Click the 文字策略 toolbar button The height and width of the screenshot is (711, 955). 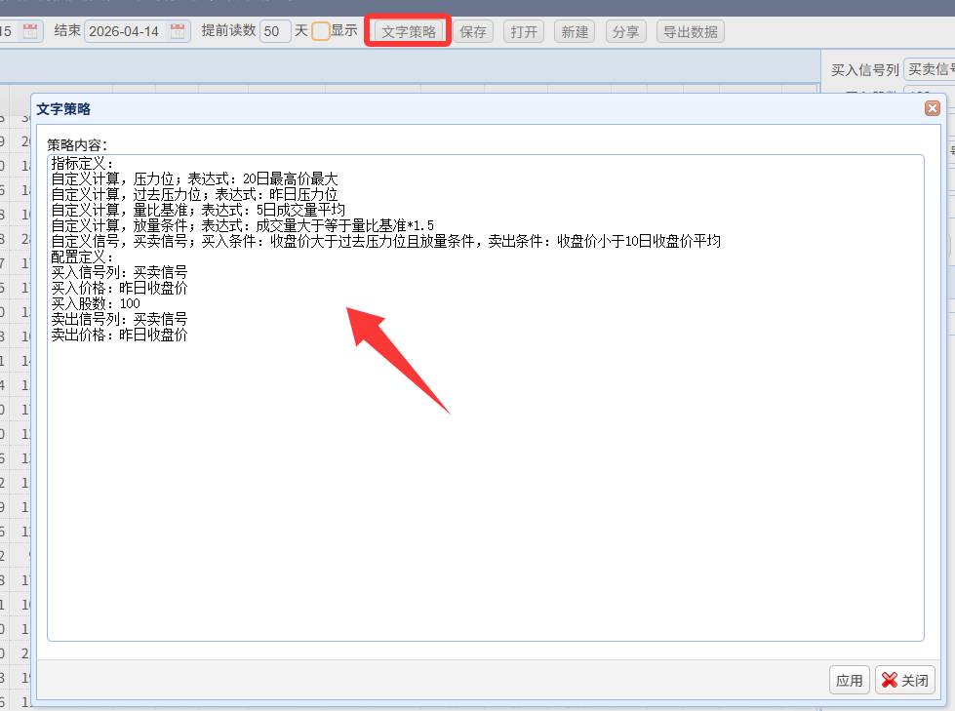408,31
